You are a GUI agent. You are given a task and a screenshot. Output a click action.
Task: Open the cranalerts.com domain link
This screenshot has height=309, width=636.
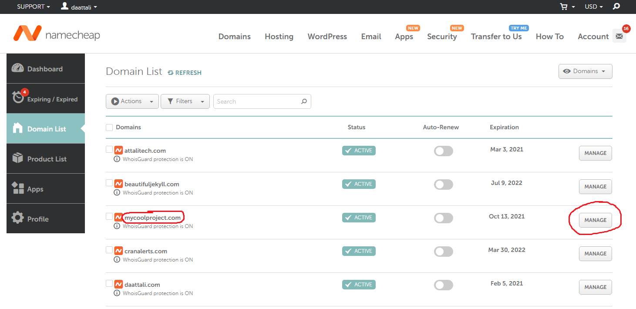click(145, 251)
